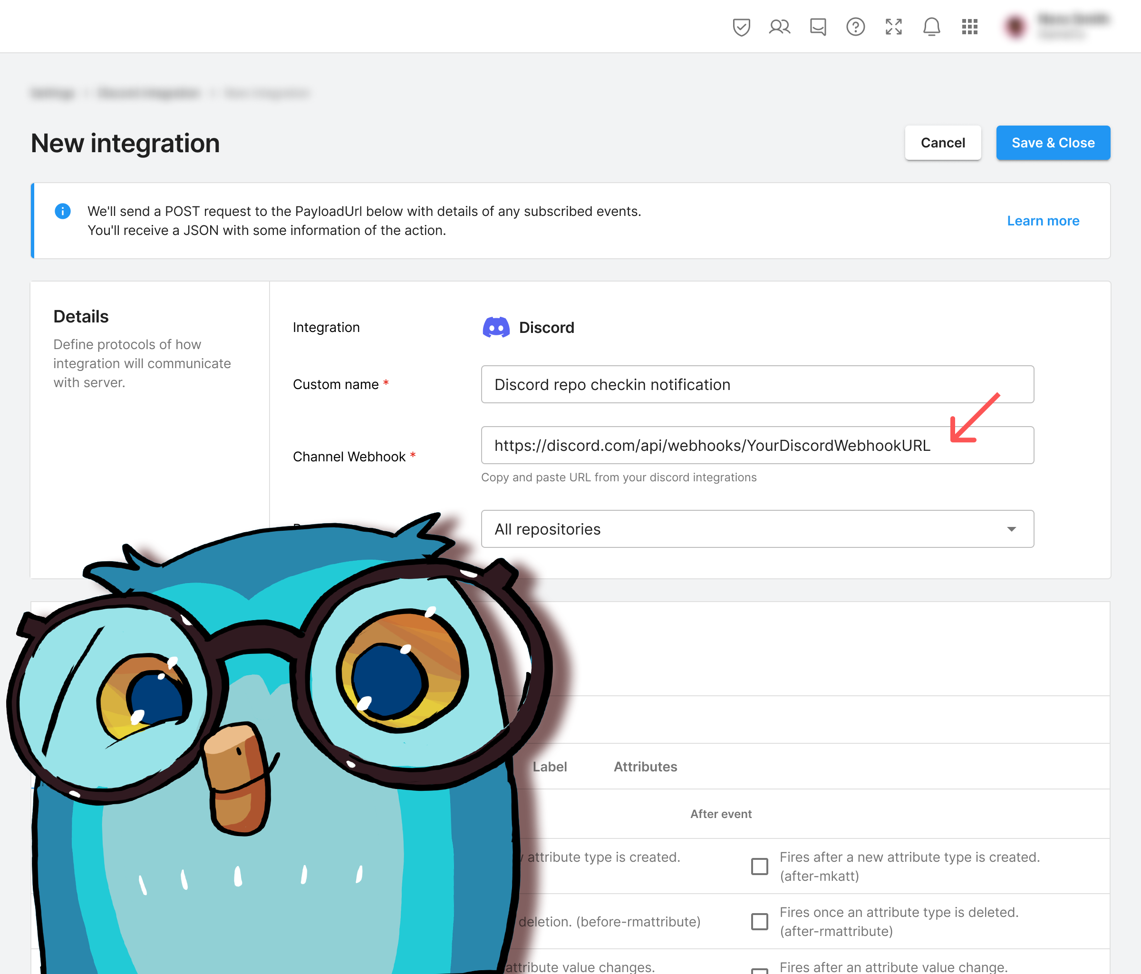Click the Discord logo icon
Screen dimensions: 1141x974
click(495, 328)
